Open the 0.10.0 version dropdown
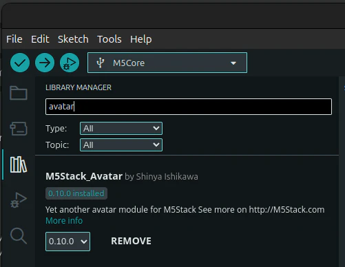 [67, 242]
